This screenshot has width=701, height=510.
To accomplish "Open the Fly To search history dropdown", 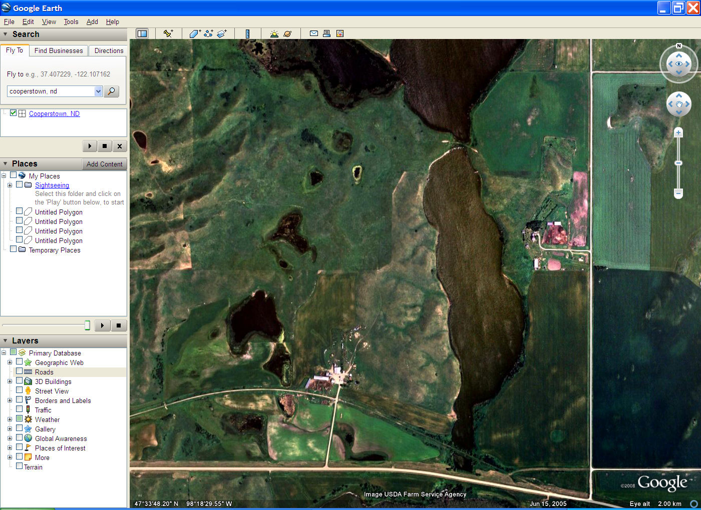I will pyautogui.click(x=98, y=91).
